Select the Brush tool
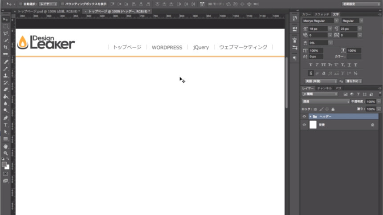383x215 pixels. [x=5, y=69]
